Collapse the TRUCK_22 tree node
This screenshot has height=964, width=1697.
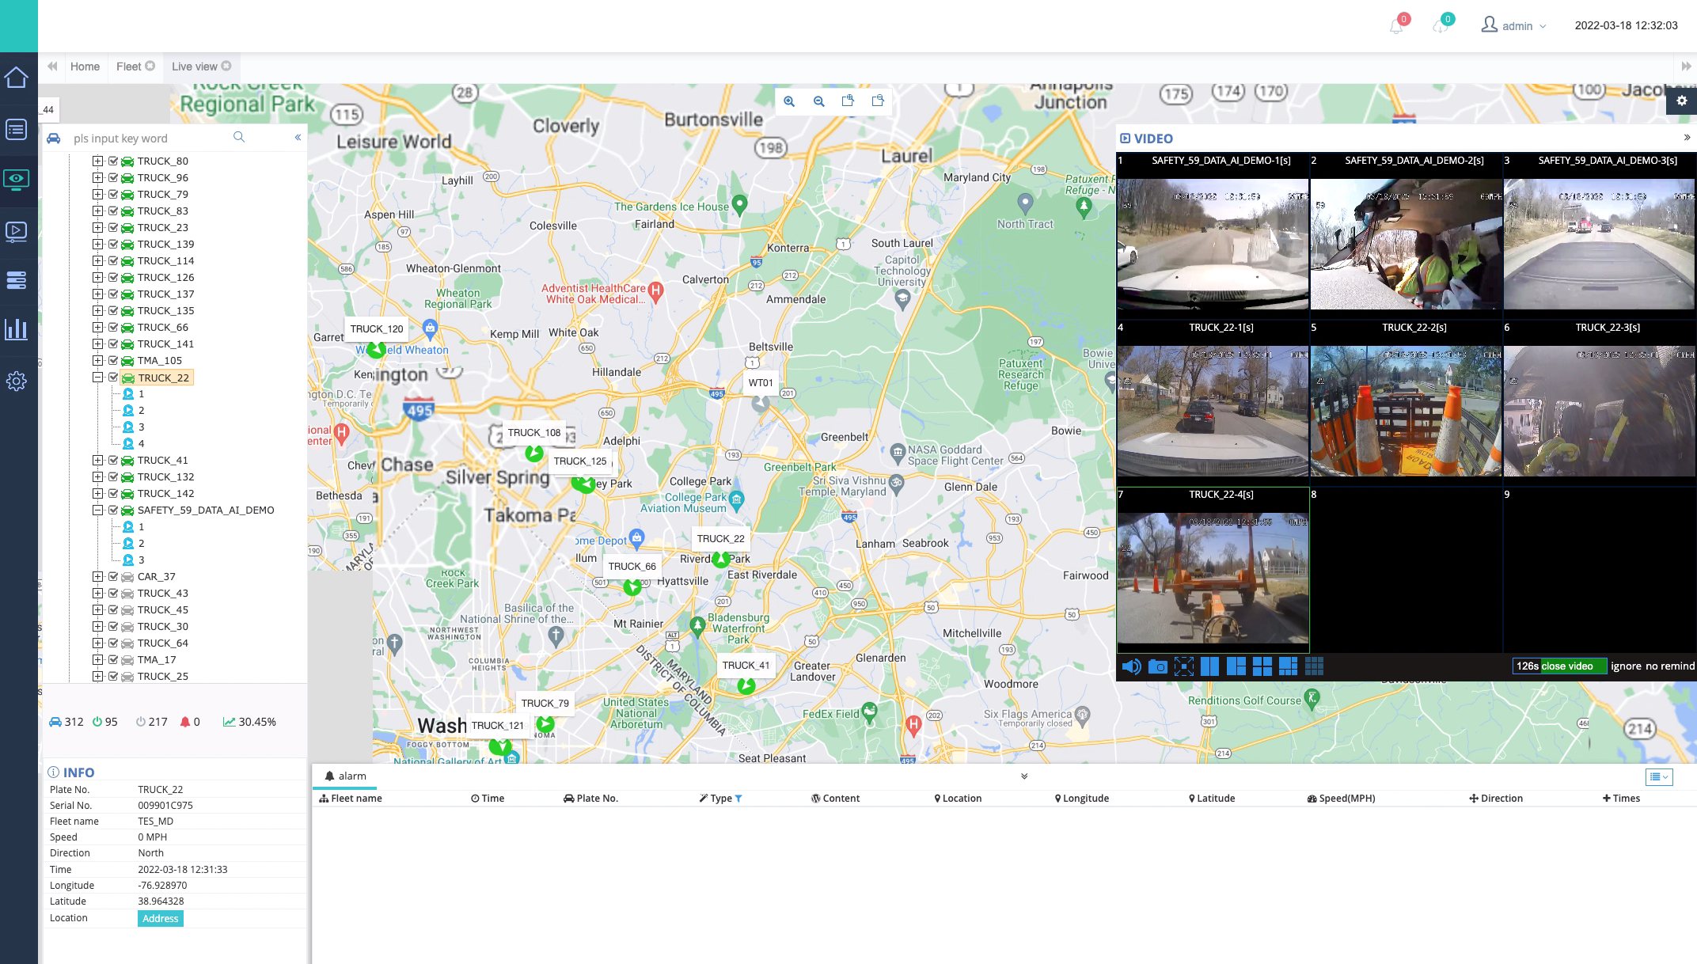[97, 378]
